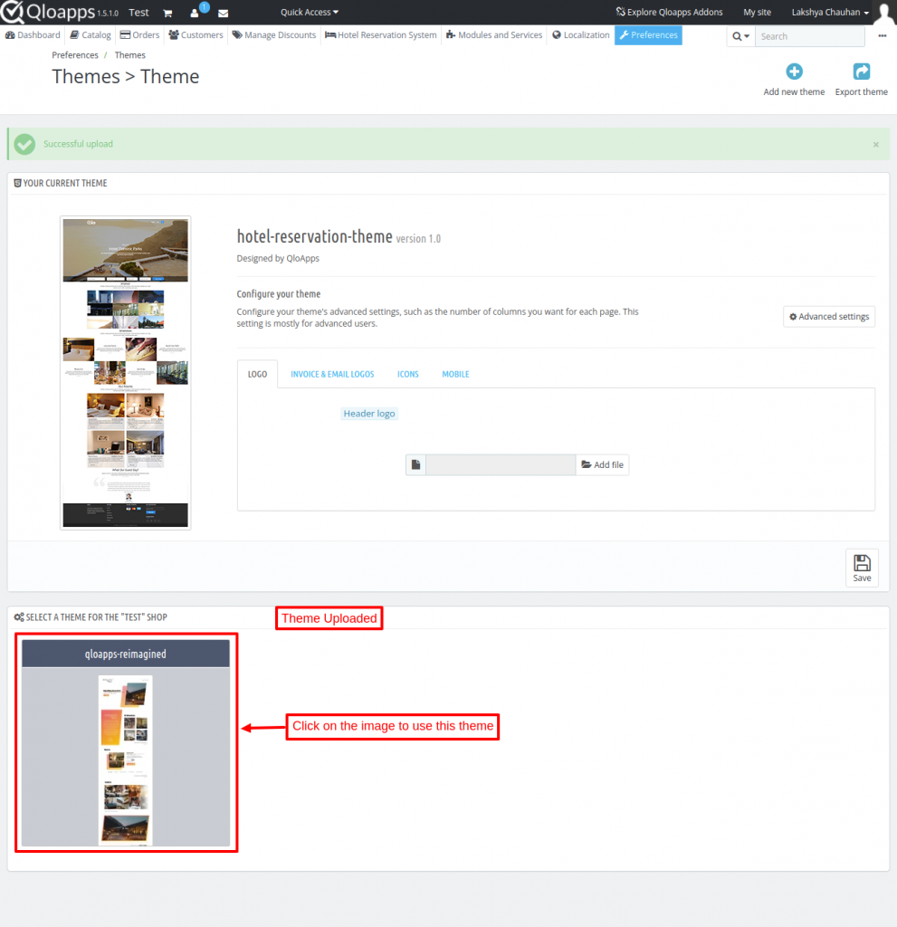Viewport: 897px width, 927px height.
Task: Open the Customers menu
Action: click(x=196, y=35)
